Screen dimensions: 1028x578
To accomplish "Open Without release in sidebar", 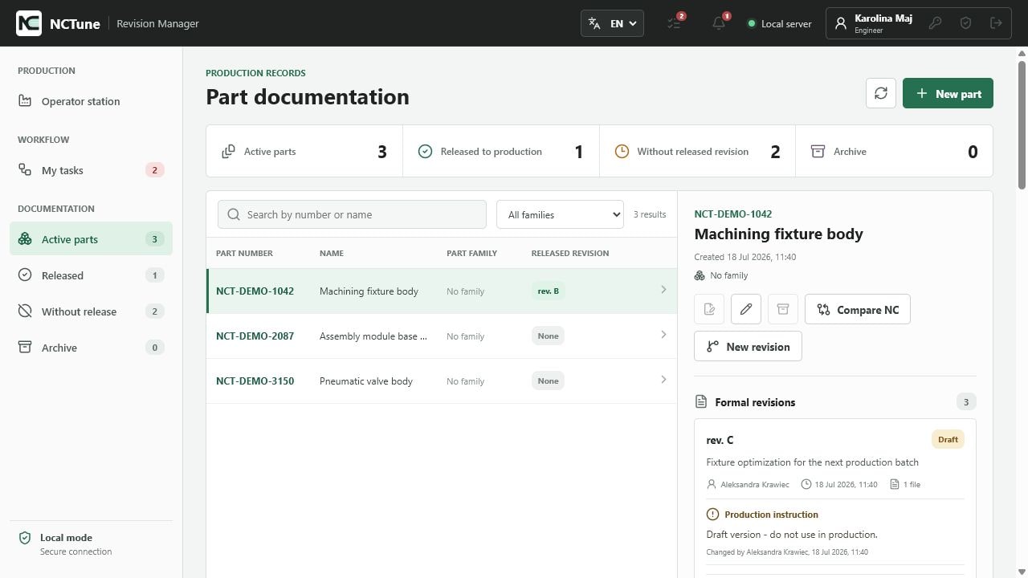I will 91,311.
